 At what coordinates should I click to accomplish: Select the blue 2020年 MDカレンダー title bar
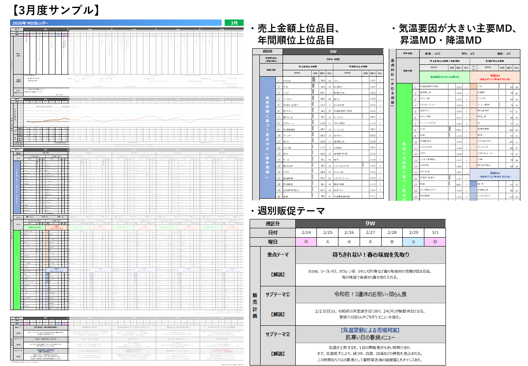[116, 23]
